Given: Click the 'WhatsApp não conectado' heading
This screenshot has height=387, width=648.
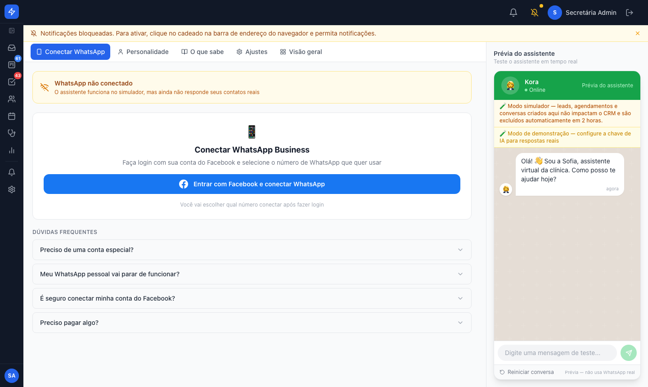Looking at the screenshot, I should click(x=94, y=83).
